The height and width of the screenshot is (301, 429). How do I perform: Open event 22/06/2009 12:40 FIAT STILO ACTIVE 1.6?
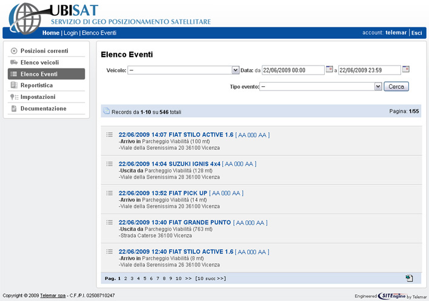point(176,252)
